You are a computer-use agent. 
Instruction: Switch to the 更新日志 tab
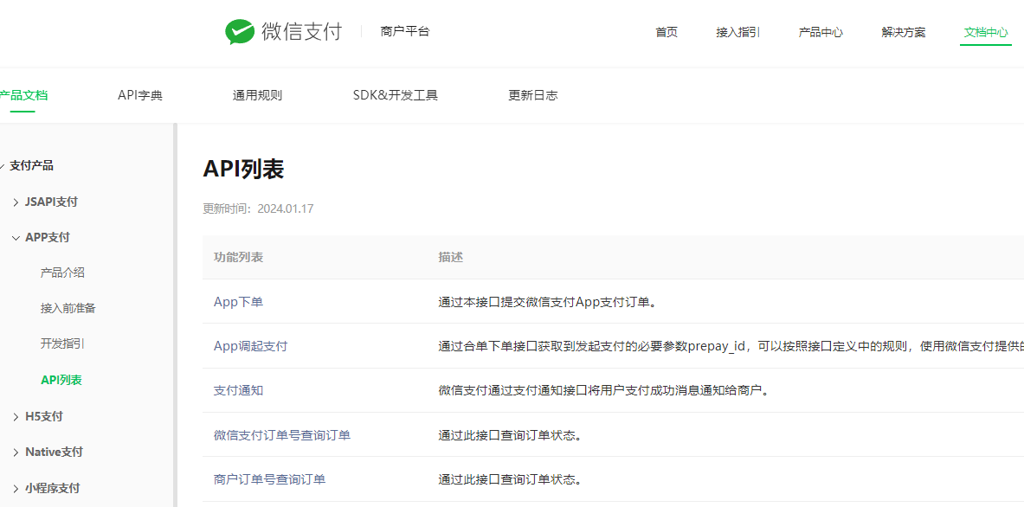pyautogui.click(x=533, y=95)
